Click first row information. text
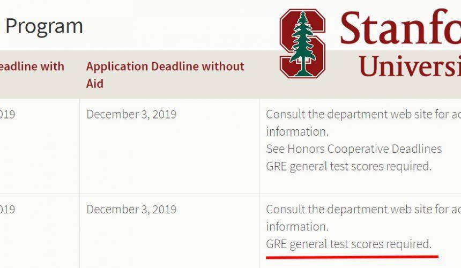Image resolution: width=461 pixels, height=268 pixels. [x=298, y=131]
